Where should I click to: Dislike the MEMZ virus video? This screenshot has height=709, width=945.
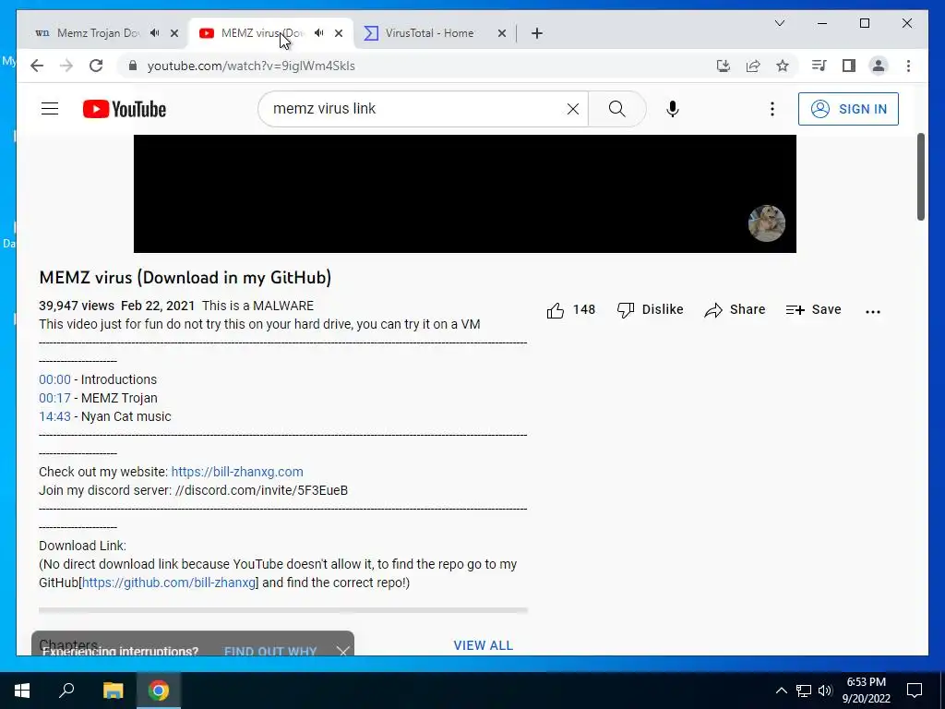650,309
